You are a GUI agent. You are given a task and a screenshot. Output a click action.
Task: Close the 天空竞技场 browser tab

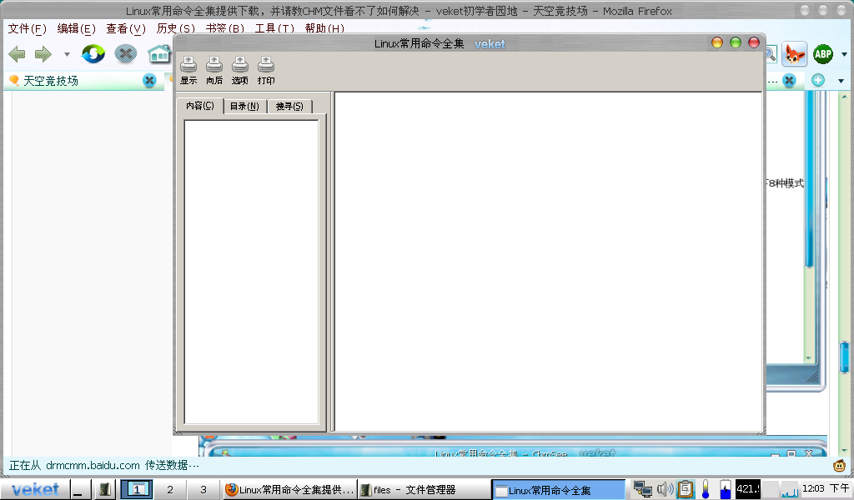(149, 81)
